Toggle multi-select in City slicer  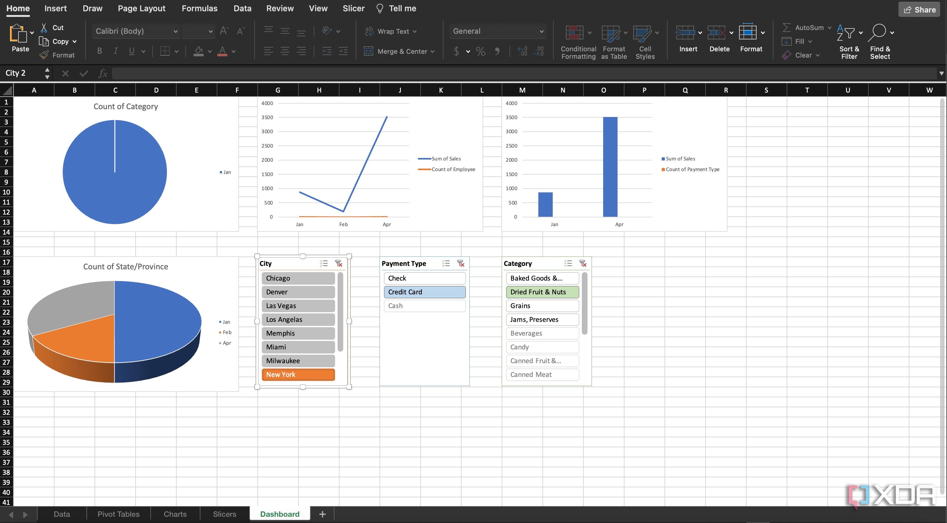point(323,263)
